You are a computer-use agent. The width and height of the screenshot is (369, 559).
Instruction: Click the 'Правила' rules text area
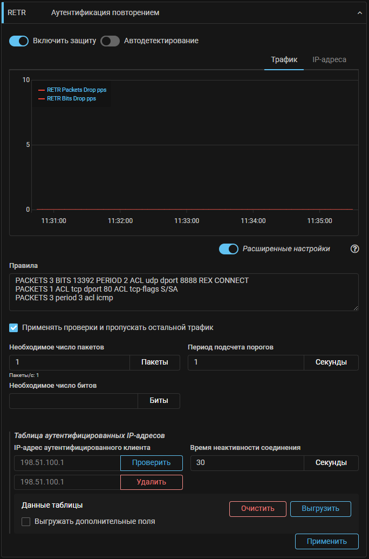point(183,292)
